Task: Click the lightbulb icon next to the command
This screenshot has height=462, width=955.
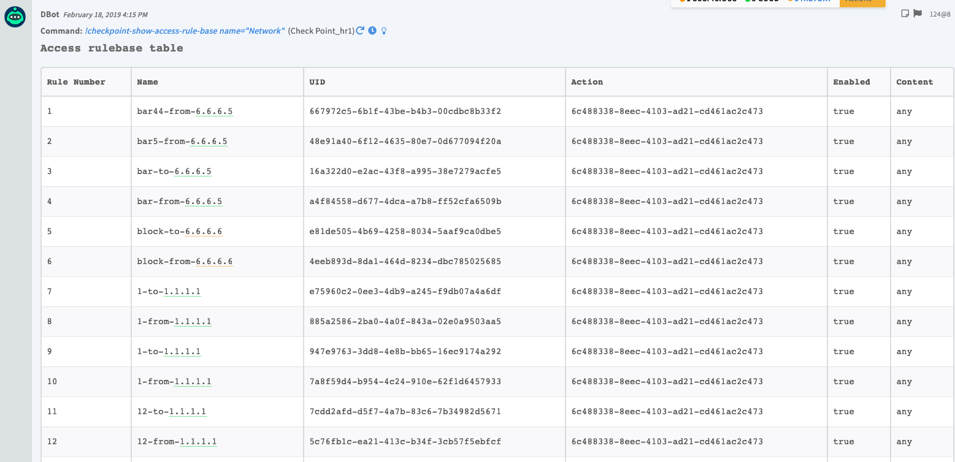Action: pos(384,31)
